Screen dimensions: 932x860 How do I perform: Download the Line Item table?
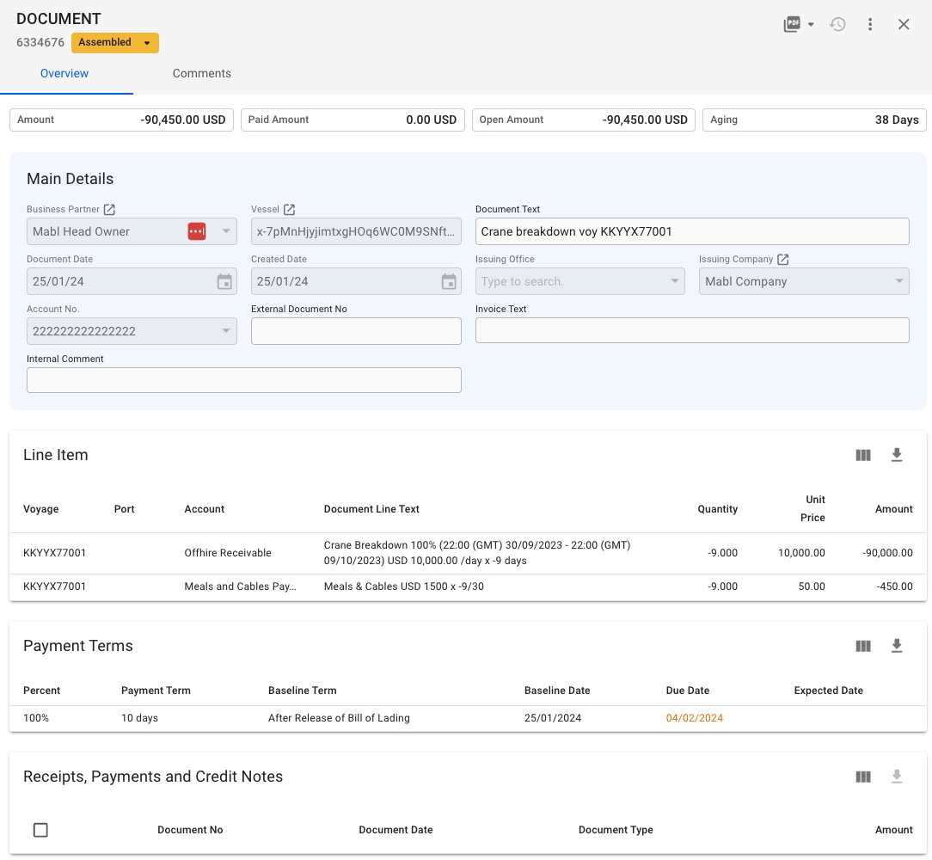click(x=897, y=455)
